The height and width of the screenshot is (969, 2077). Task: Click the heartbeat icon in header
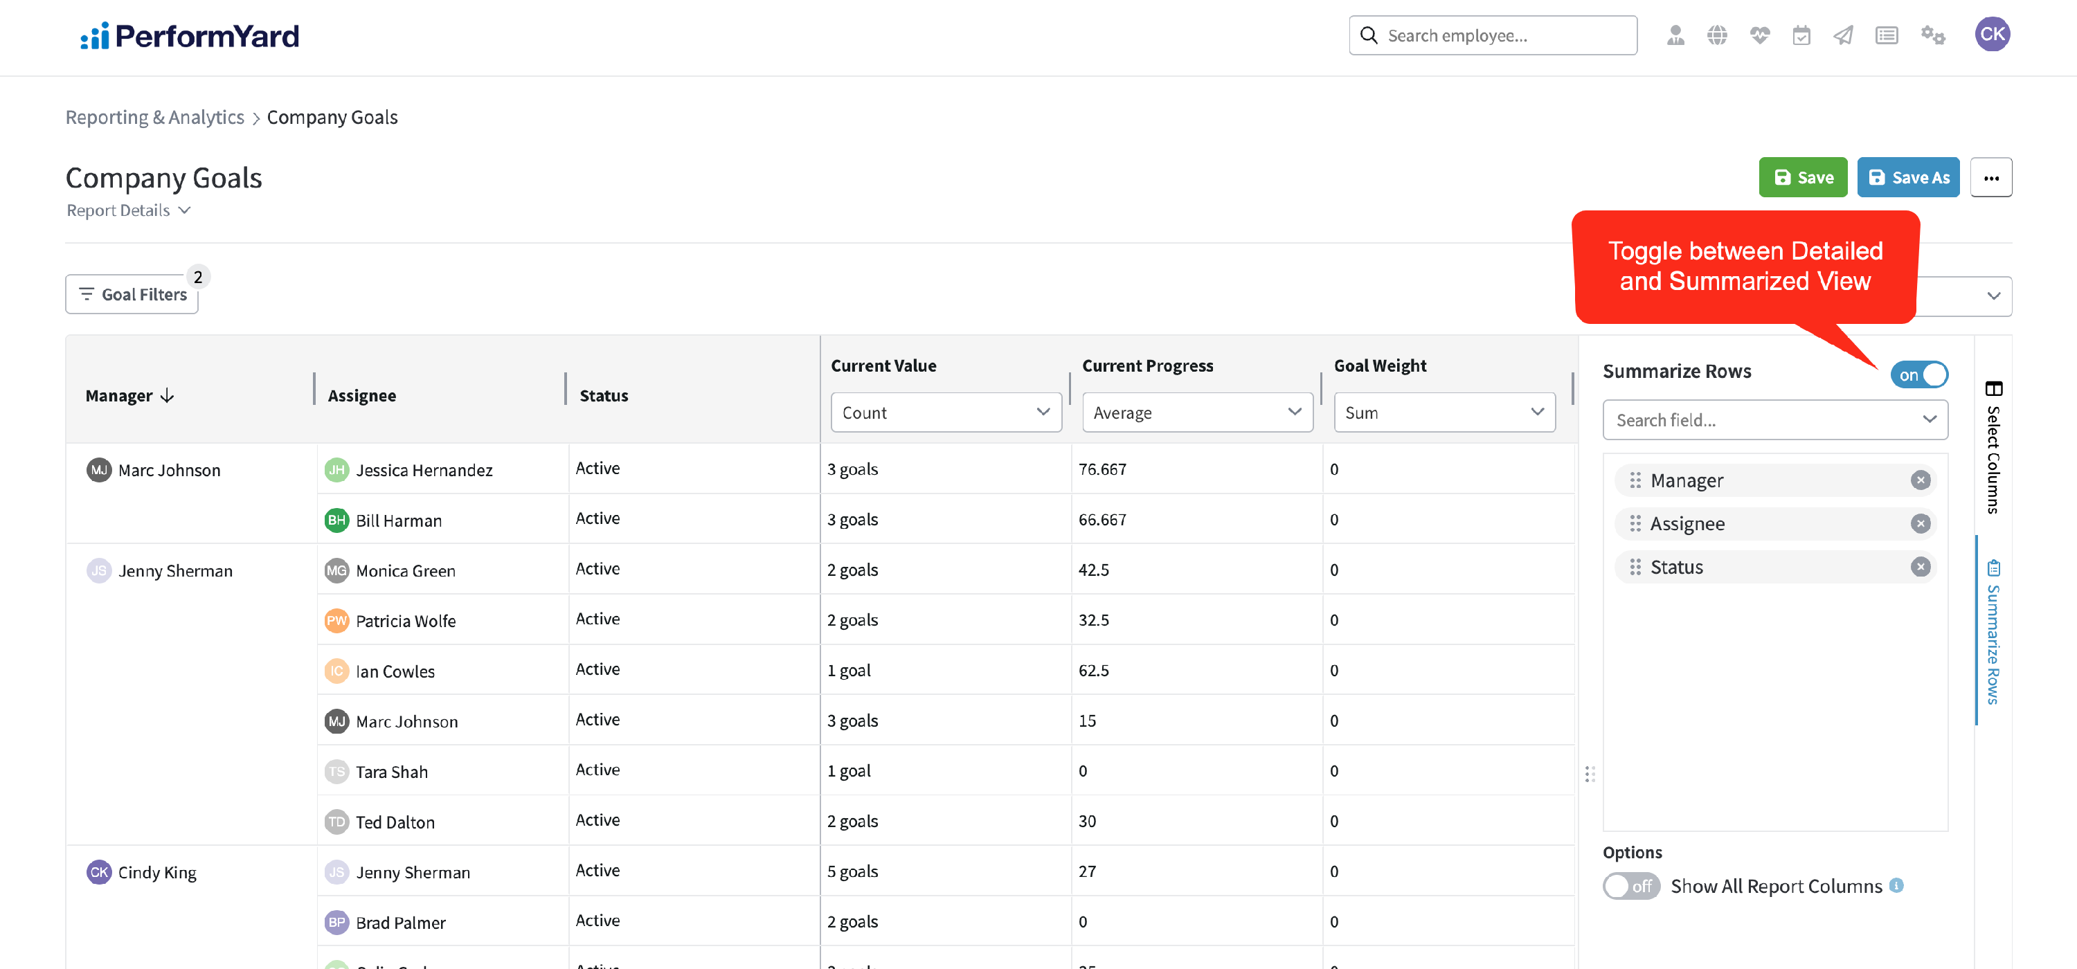tap(1759, 35)
